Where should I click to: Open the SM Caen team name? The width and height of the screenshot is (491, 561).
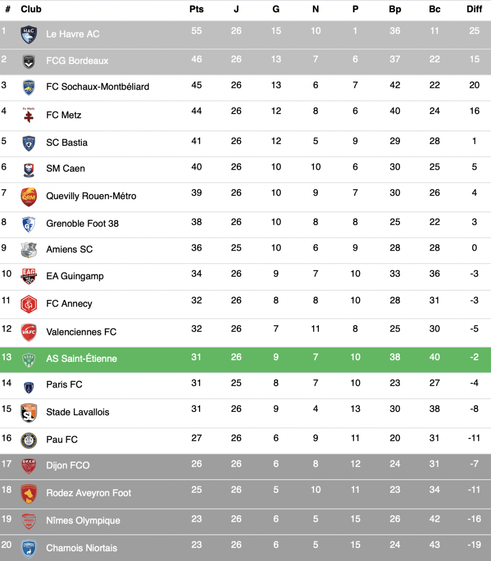point(65,169)
